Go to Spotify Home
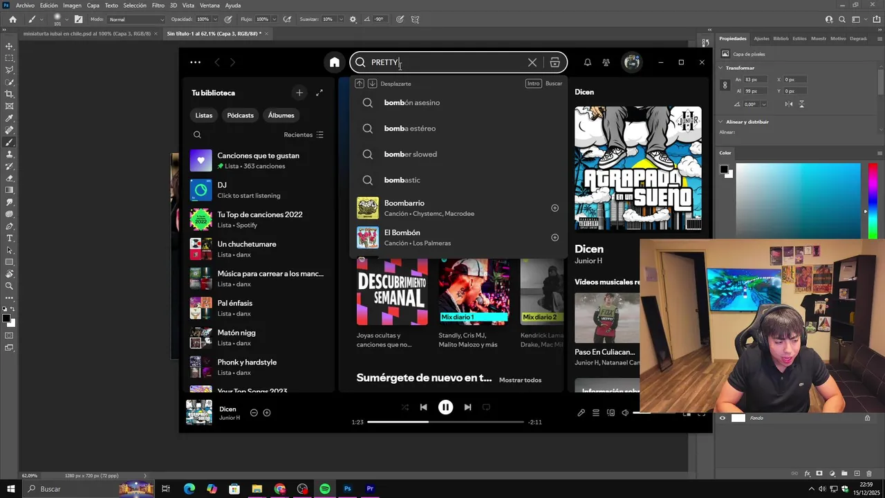 tap(335, 62)
